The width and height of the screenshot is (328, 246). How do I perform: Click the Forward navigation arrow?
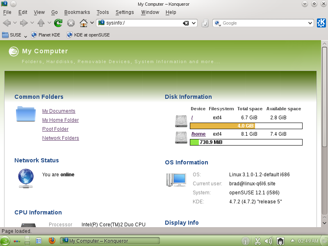pyautogui.click(x=24, y=23)
